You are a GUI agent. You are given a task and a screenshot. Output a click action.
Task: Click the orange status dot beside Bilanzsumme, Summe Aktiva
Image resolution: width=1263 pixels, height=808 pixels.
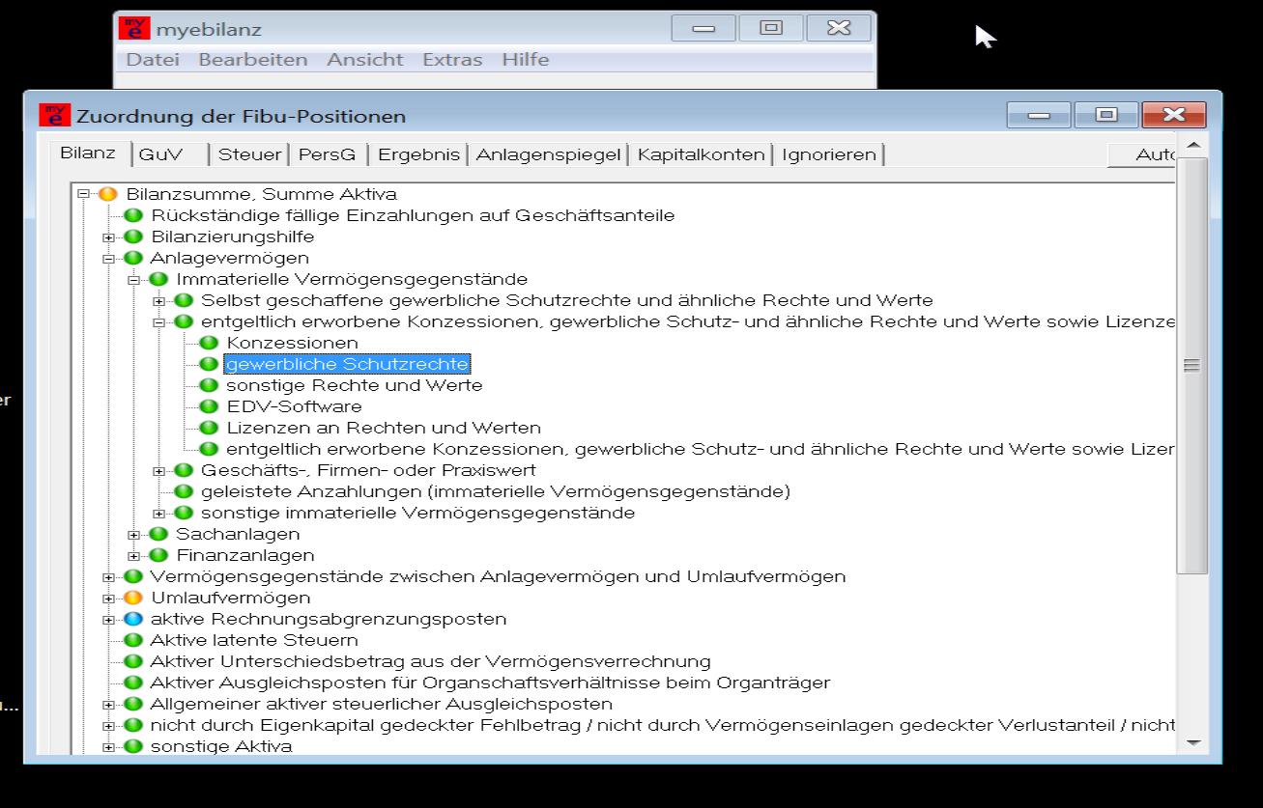(107, 194)
